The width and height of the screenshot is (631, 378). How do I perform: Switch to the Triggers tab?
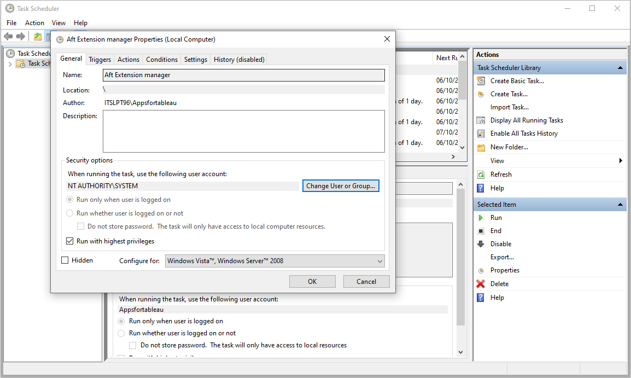[100, 60]
